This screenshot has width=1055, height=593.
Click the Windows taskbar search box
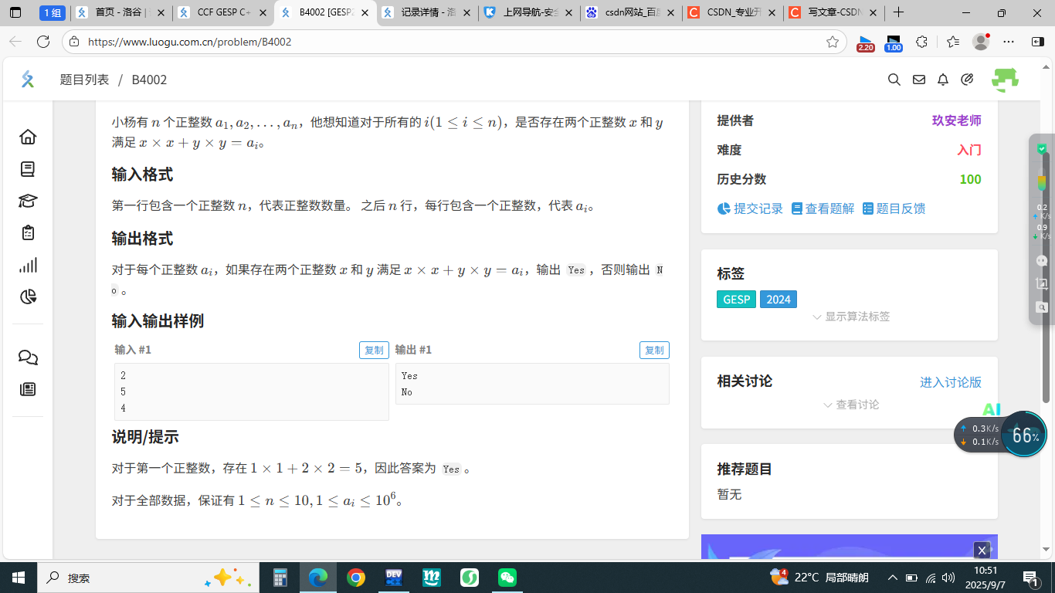(x=147, y=578)
